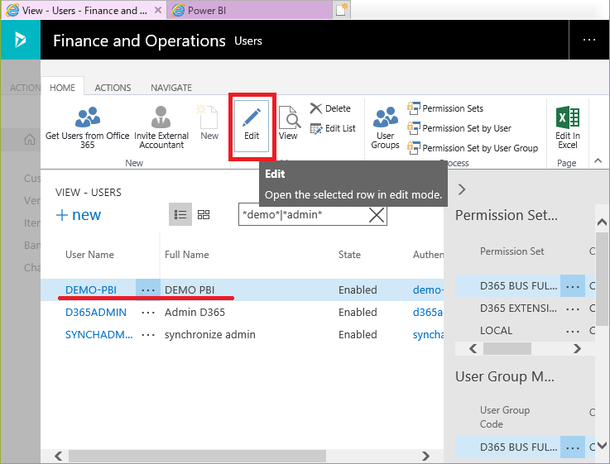The width and height of the screenshot is (610, 464).
Task: Sort by State column header
Action: tap(349, 255)
